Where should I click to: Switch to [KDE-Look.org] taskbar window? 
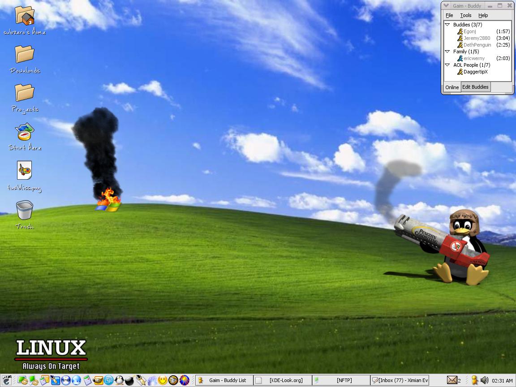pyautogui.click(x=283, y=380)
